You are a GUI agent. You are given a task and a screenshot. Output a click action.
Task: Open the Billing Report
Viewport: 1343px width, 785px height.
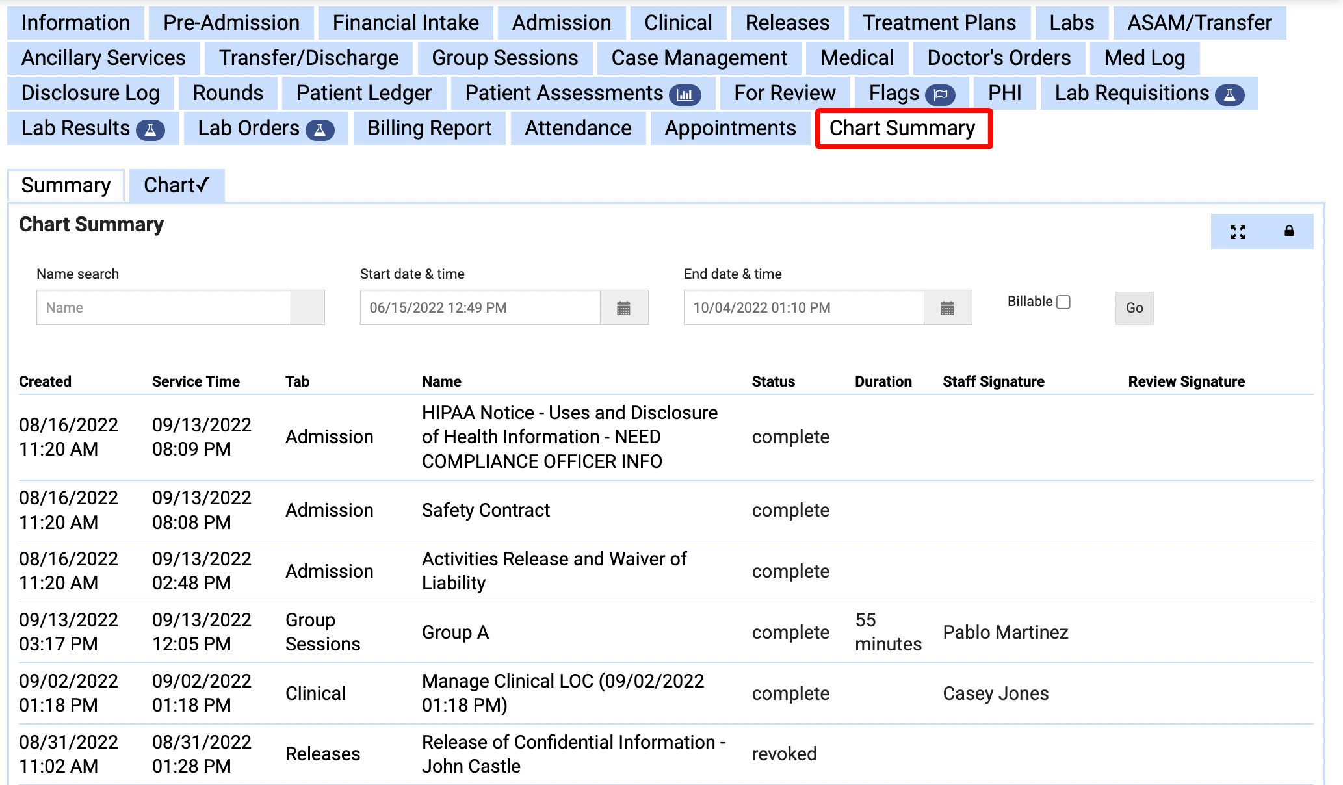pyautogui.click(x=429, y=128)
